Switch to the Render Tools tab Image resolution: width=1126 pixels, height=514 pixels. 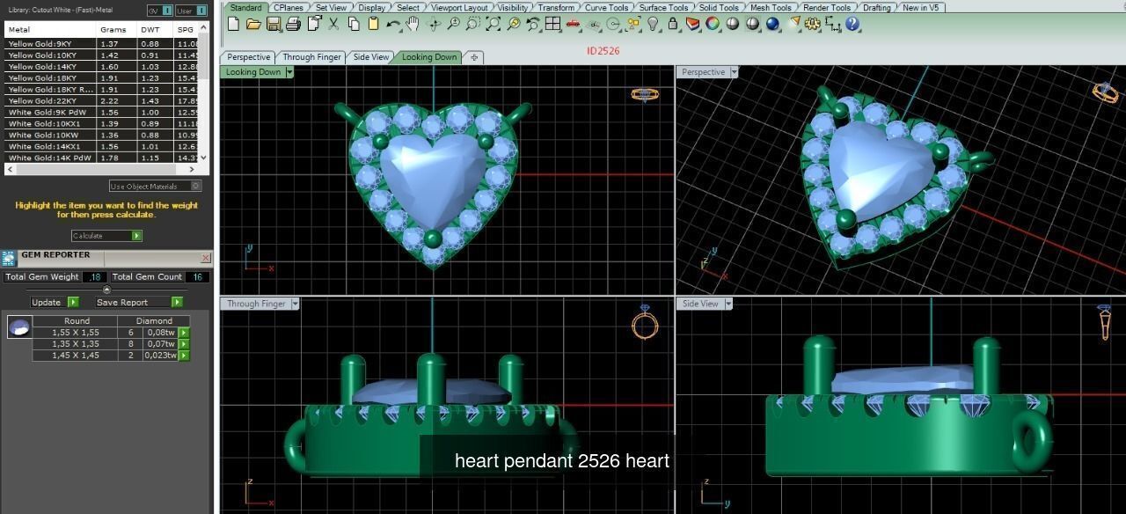(x=828, y=7)
